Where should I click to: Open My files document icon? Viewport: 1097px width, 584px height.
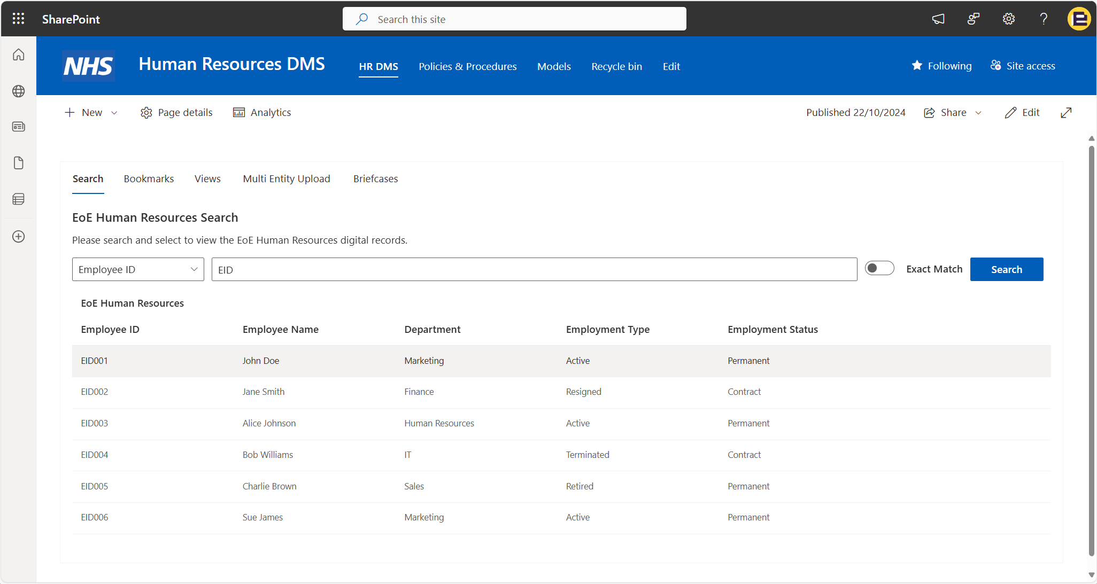pyautogui.click(x=18, y=163)
